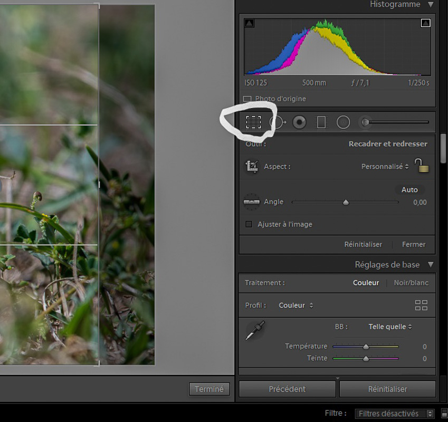Toggle the shadow clipping indicator in histogram
Viewport: 448px width, 422px height.
250,23
